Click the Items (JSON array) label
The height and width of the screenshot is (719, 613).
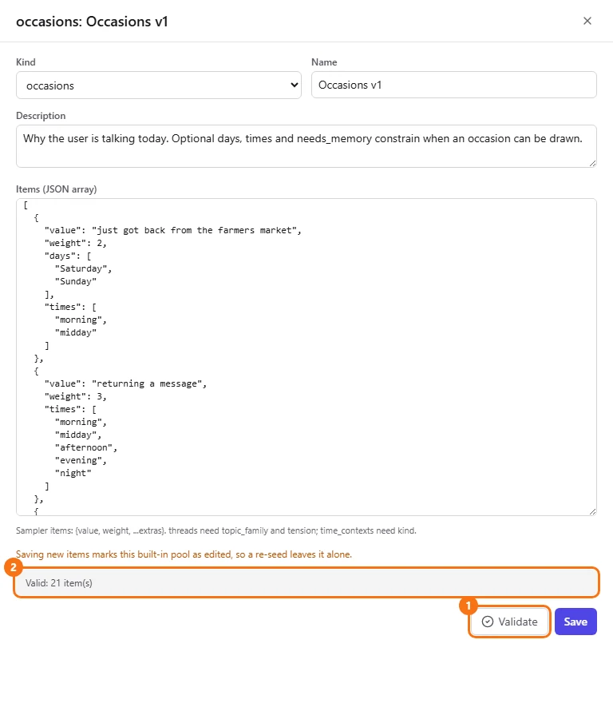click(57, 189)
